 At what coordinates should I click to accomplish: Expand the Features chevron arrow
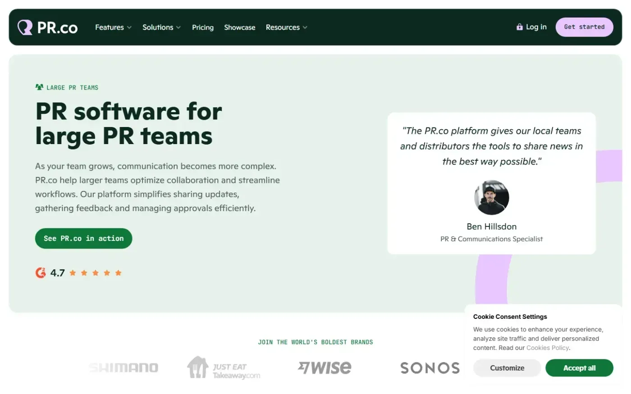(129, 27)
